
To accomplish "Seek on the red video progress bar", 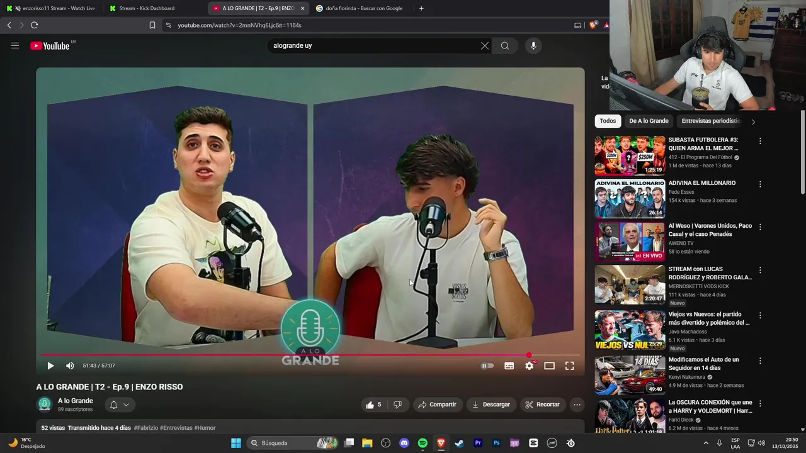I will point(310,355).
